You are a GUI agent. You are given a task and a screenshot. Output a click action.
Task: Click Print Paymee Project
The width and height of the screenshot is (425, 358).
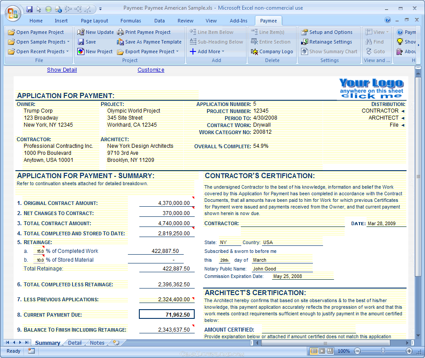[144, 32]
